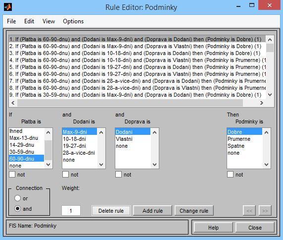Open the View menu
The width and height of the screenshot is (283, 240).
[x=48, y=21]
